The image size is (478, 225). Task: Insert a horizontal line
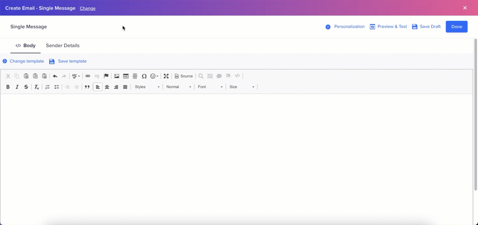tap(135, 76)
